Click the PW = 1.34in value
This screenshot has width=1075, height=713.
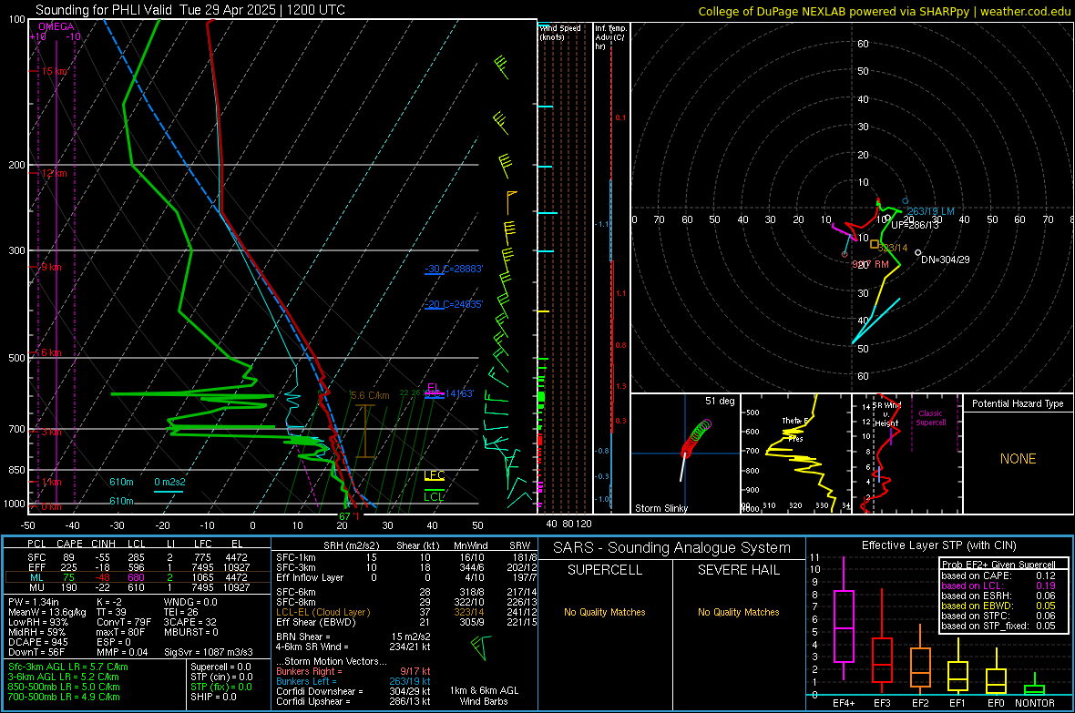click(34, 602)
